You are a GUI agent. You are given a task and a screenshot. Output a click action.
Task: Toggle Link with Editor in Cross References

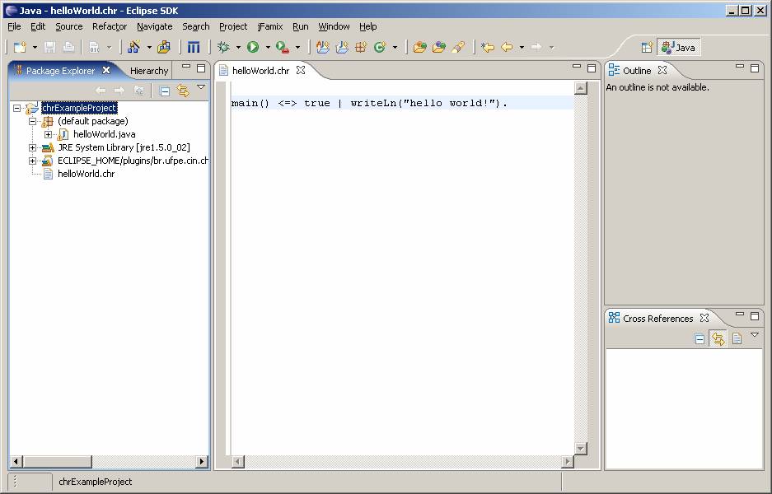718,338
